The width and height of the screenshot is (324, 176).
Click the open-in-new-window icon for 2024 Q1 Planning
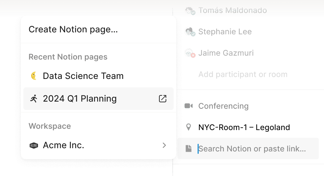pos(163,99)
